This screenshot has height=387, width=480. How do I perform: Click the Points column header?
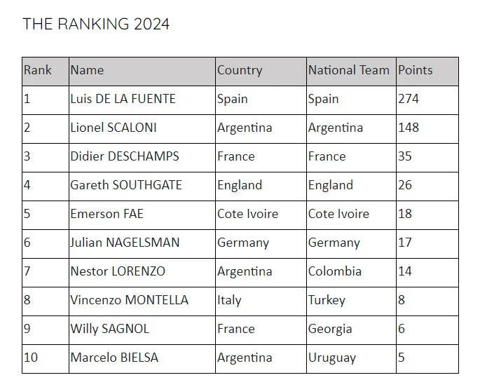click(416, 70)
